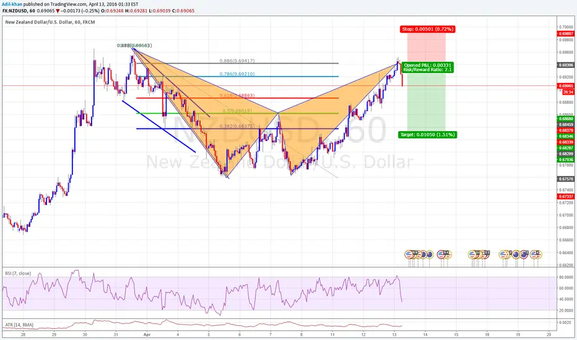Click the 0.618 red Fibonacci level label
The height and width of the screenshot is (340, 577).
(x=237, y=96)
